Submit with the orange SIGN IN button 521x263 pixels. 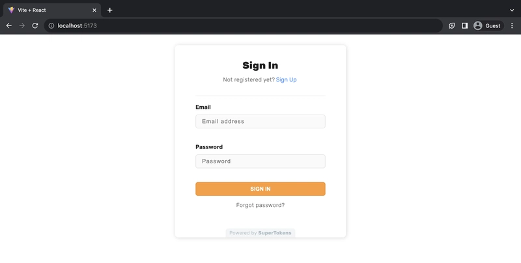click(260, 189)
